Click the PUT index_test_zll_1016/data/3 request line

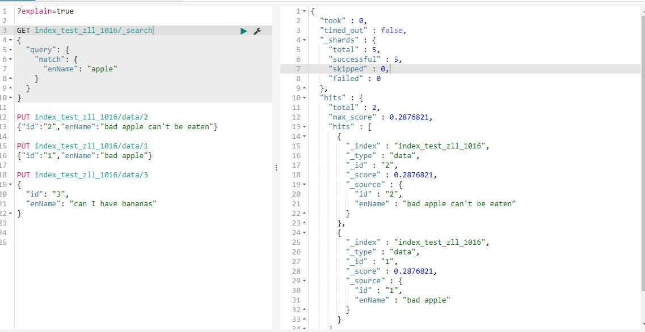83,174
